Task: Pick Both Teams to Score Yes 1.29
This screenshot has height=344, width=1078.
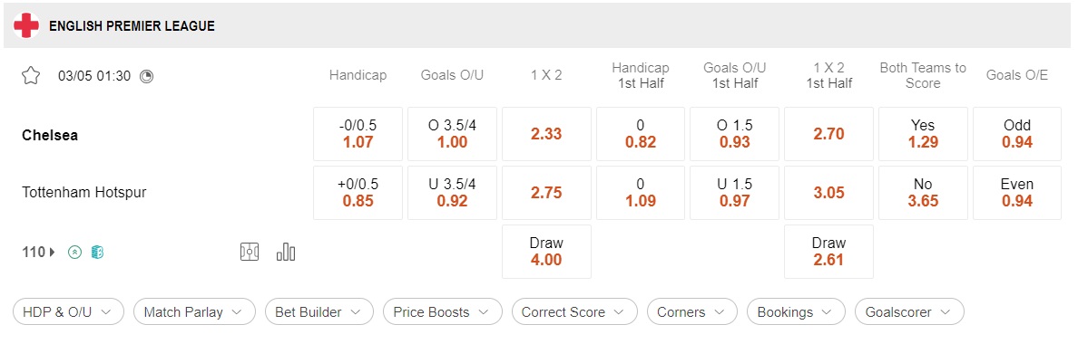Action: coord(924,134)
